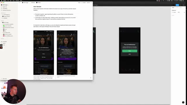Go forward in Notion page history
This screenshot has width=187, height=105.
click(21, 3)
